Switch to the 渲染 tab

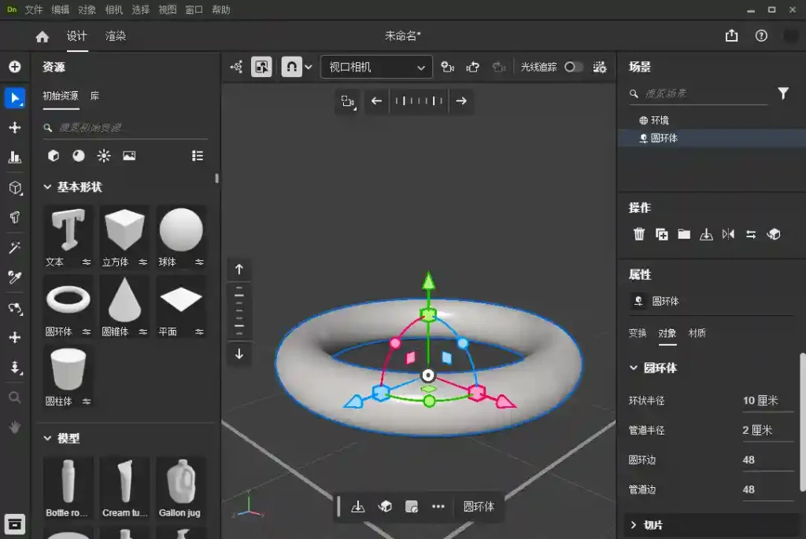pyautogui.click(x=115, y=35)
